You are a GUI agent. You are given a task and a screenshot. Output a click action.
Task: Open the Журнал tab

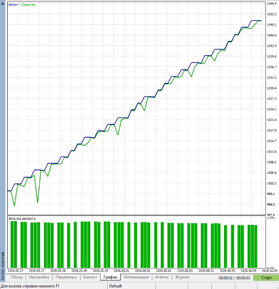click(x=182, y=277)
